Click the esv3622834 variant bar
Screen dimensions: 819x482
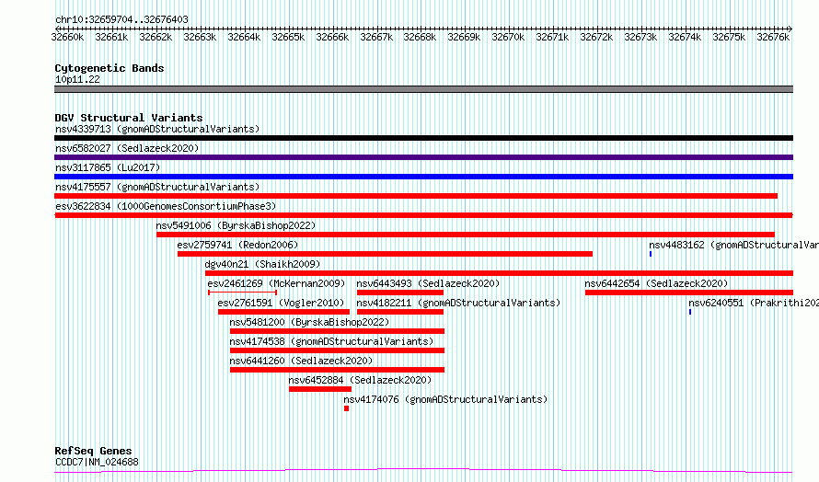423,215
